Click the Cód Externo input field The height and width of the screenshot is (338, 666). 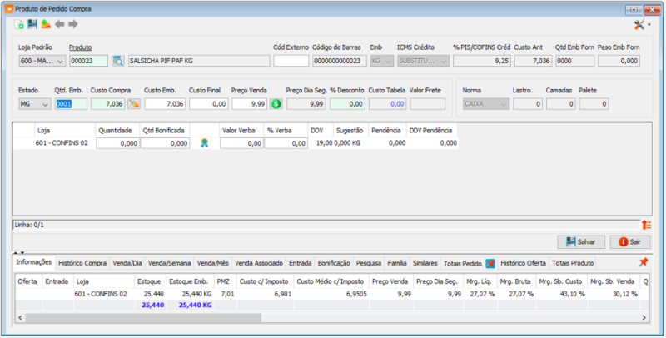pyautogui.click(x=291, y=61)
